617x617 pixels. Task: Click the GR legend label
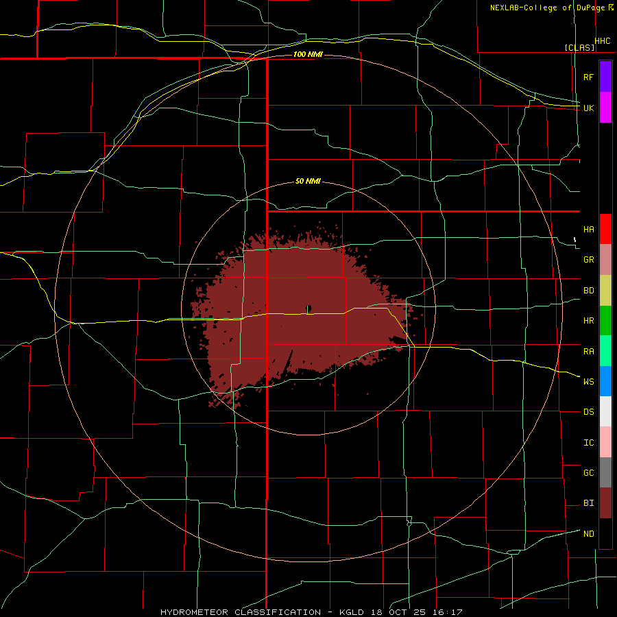(588, 260)
